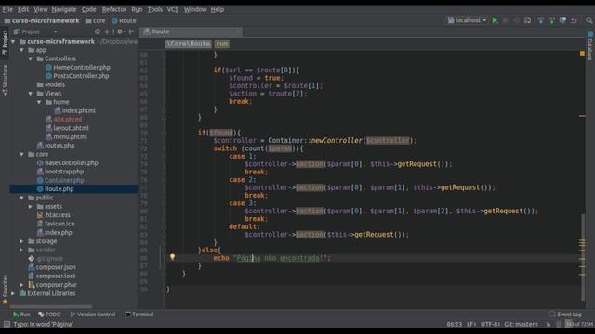This screenshot has width=595, height=334.
Task: Run the localhost configuration with the green play icon
Action: click(x=495, y=20)
